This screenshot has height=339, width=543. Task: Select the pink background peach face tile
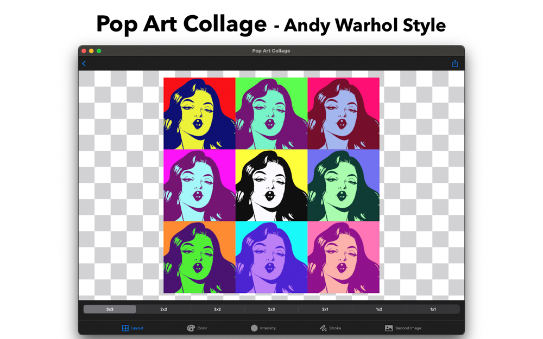344,257
